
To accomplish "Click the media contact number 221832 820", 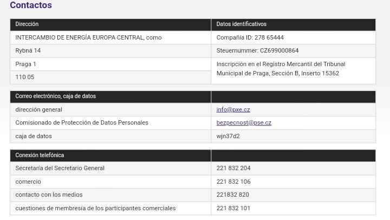I will click(232, 195).
